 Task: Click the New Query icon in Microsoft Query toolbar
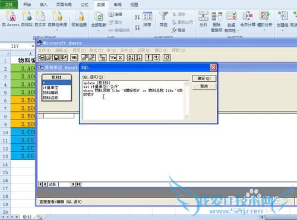click(42, 58)
